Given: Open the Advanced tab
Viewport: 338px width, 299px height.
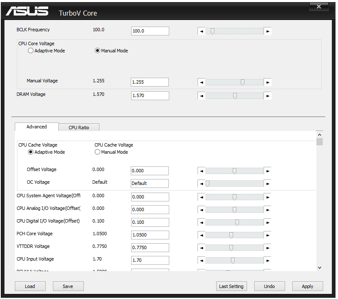Looking at the screenshot, I should tap(36, 127).
